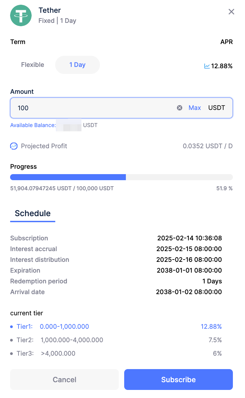Click Max to fill the full balance

tap(195, 108)
